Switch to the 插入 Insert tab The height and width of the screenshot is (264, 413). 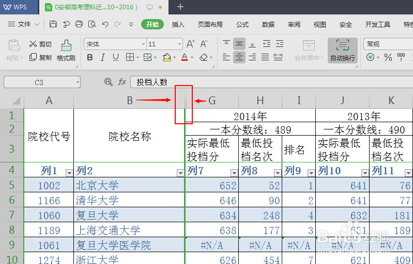pyautogui.click(x=178, y=24)
